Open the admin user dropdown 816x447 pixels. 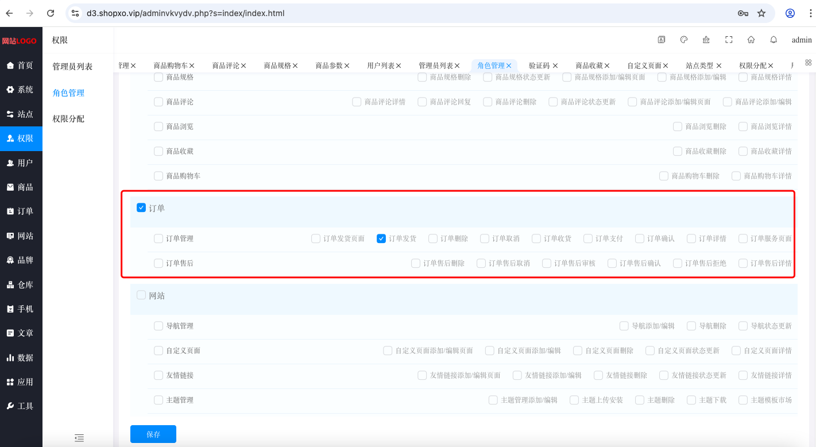(x=802, y=40)
